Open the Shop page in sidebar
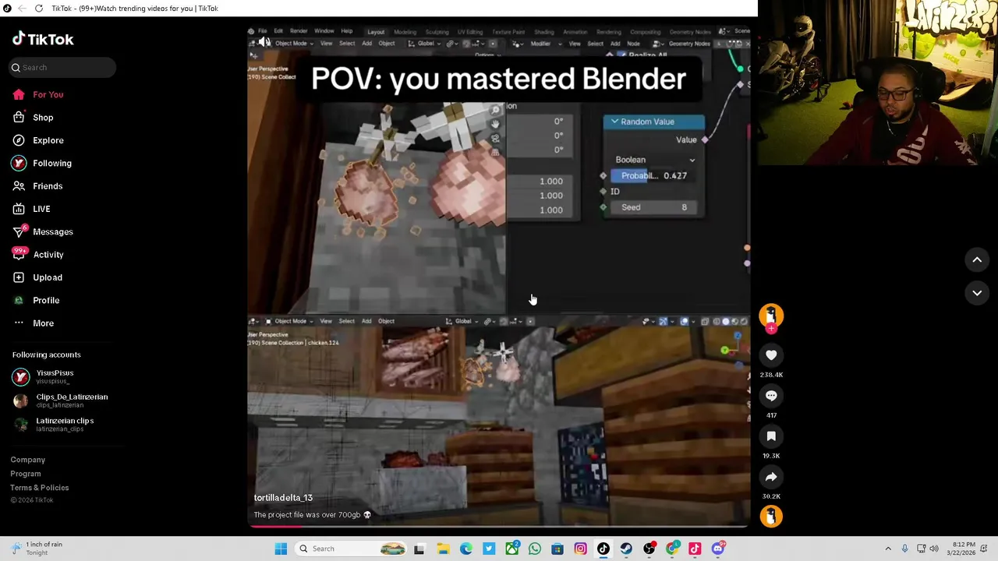 tap(43, 117)
